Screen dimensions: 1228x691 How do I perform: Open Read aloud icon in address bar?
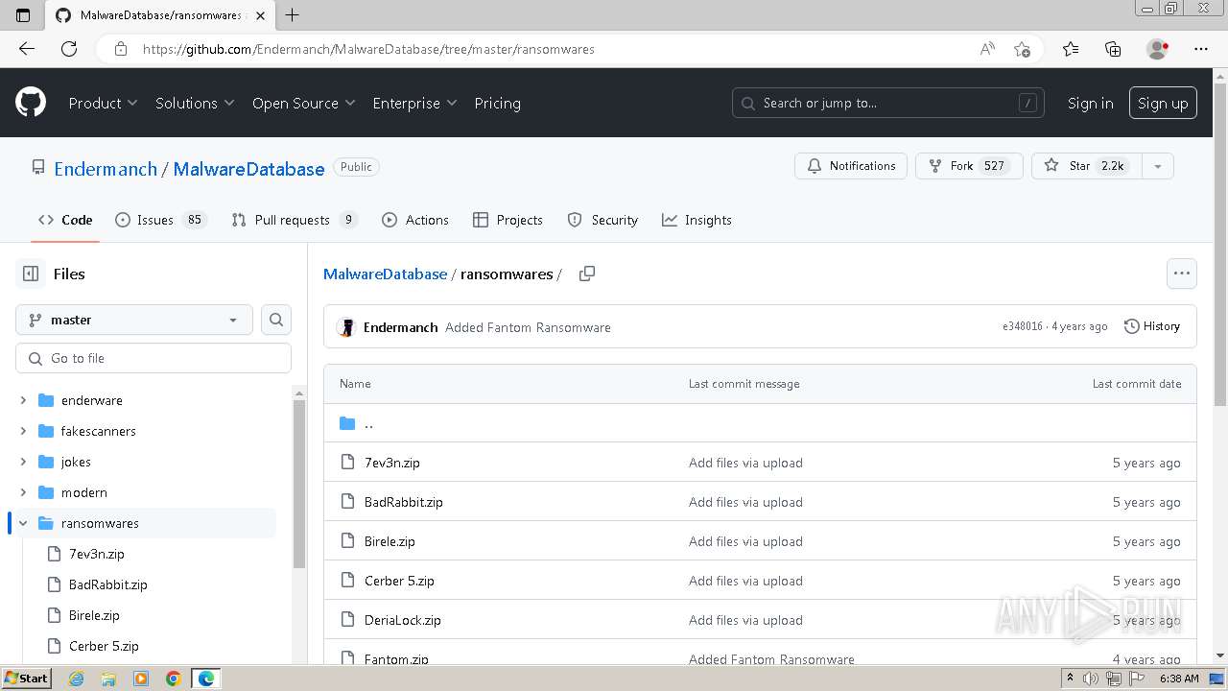[987, 49]
